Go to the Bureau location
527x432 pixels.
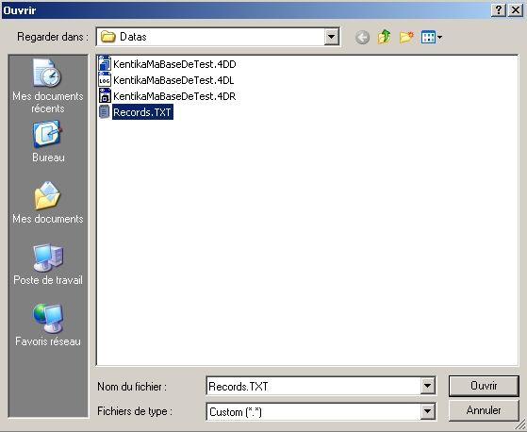click(48, 141)
